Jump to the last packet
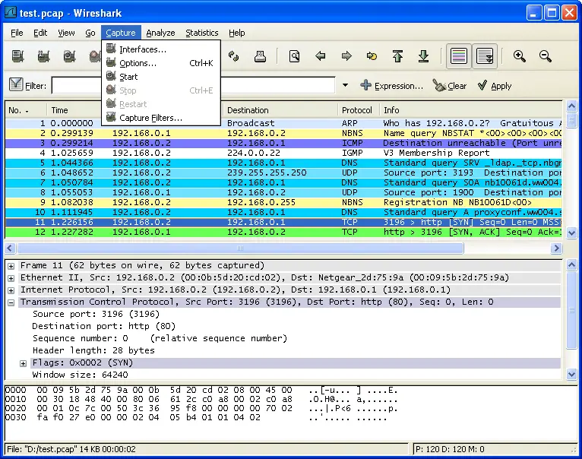The width and height of the screenshot is (582, 459). pyautogui.click(x=424, y=56)
